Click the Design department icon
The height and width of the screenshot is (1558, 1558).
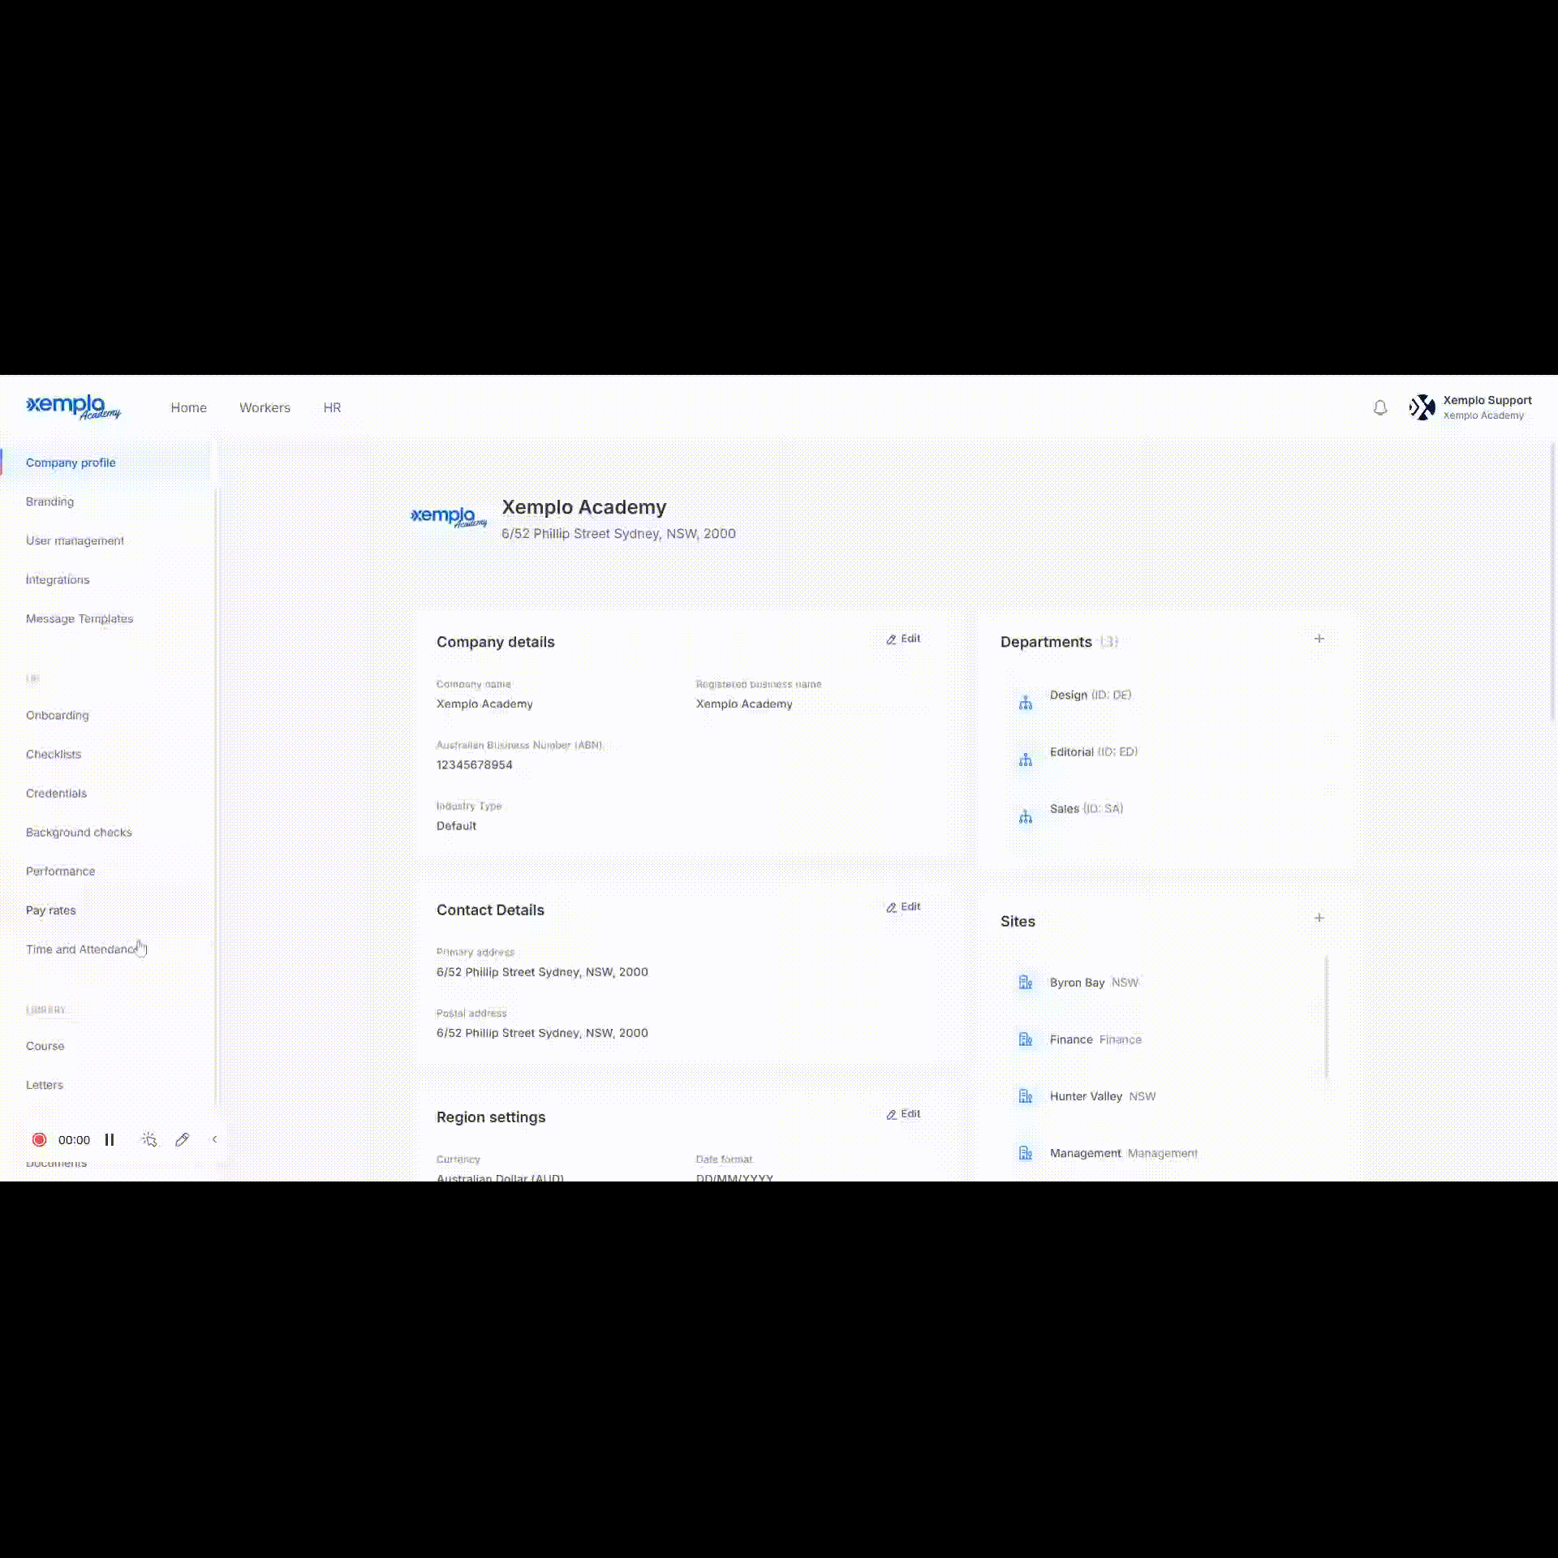pyautogui.click(x=1026, y=703)
